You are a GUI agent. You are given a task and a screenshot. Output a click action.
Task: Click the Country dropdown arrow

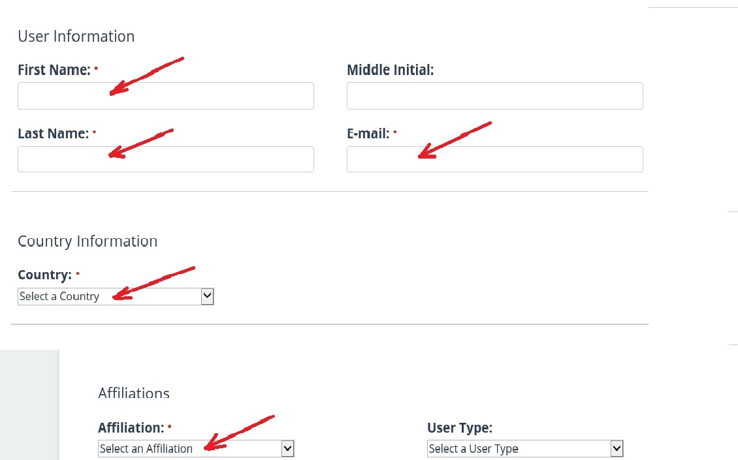[207, 297]
